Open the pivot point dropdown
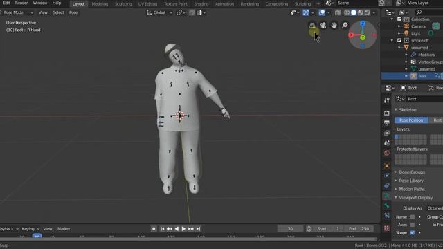Image resolution: width=443 pixels, height=249 pixels. 181,12
